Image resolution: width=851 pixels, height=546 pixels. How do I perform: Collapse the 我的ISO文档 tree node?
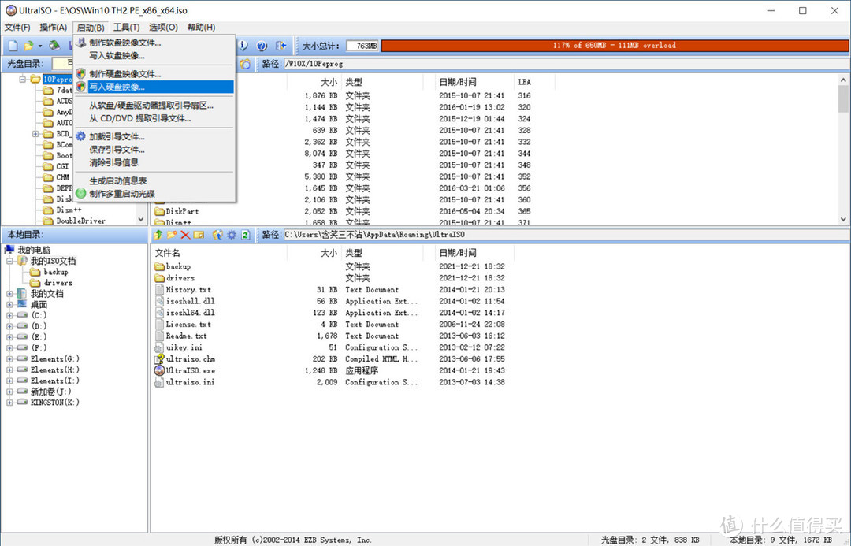(x=9, y=261)
